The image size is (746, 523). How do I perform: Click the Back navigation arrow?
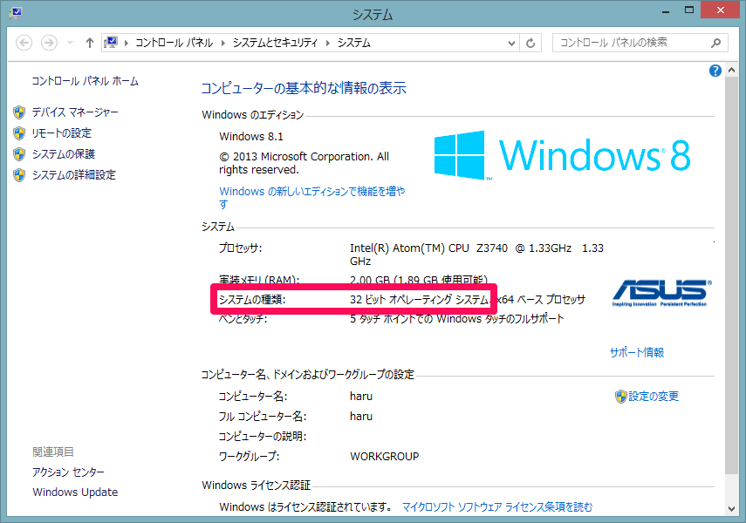(x=24, y=43)
